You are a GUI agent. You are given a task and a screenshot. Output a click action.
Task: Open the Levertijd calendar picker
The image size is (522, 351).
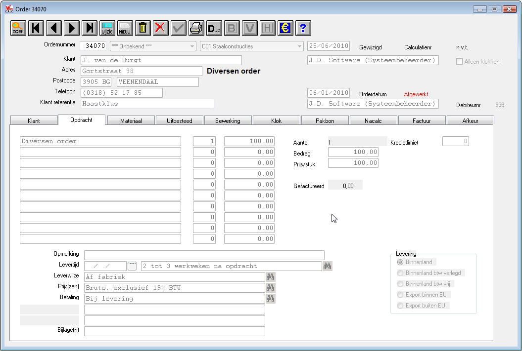132,266
